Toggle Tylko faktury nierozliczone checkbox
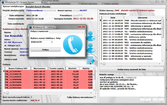This screenshot has height=105, width=167. pos(95,97)
